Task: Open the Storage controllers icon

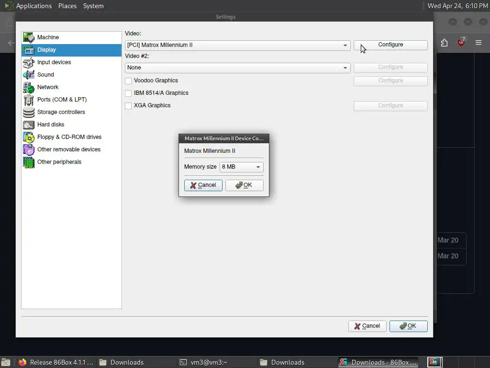Action: (28, 112)
